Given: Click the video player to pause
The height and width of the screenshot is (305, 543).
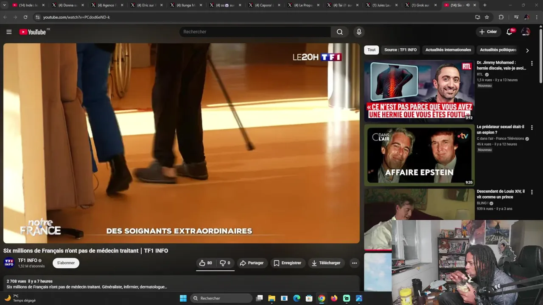Looking at the screenshot, I should click(x=182, y=143).
